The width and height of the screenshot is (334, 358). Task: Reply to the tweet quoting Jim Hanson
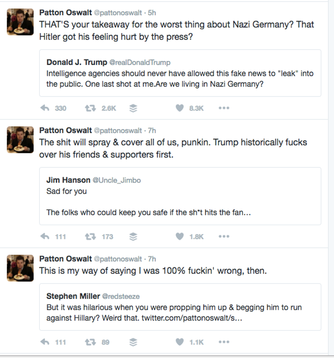(45, 237)
